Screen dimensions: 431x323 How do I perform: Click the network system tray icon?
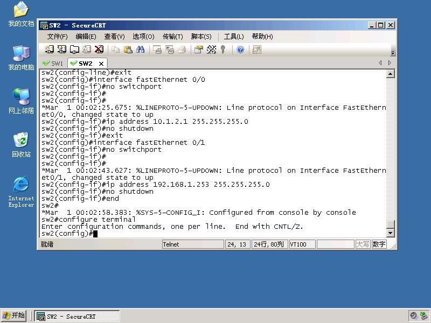(423, 315)
